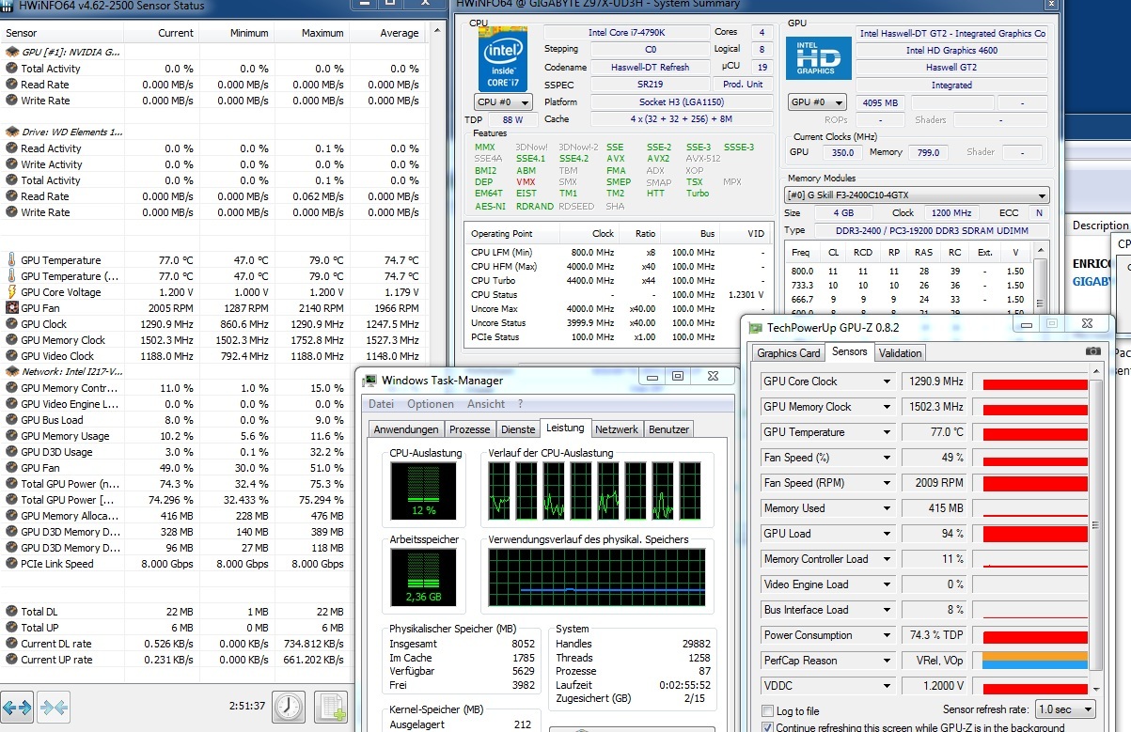Open the Optionen menu in Task-Manager
The image size is (1131, 732).
tap(431, 404)
